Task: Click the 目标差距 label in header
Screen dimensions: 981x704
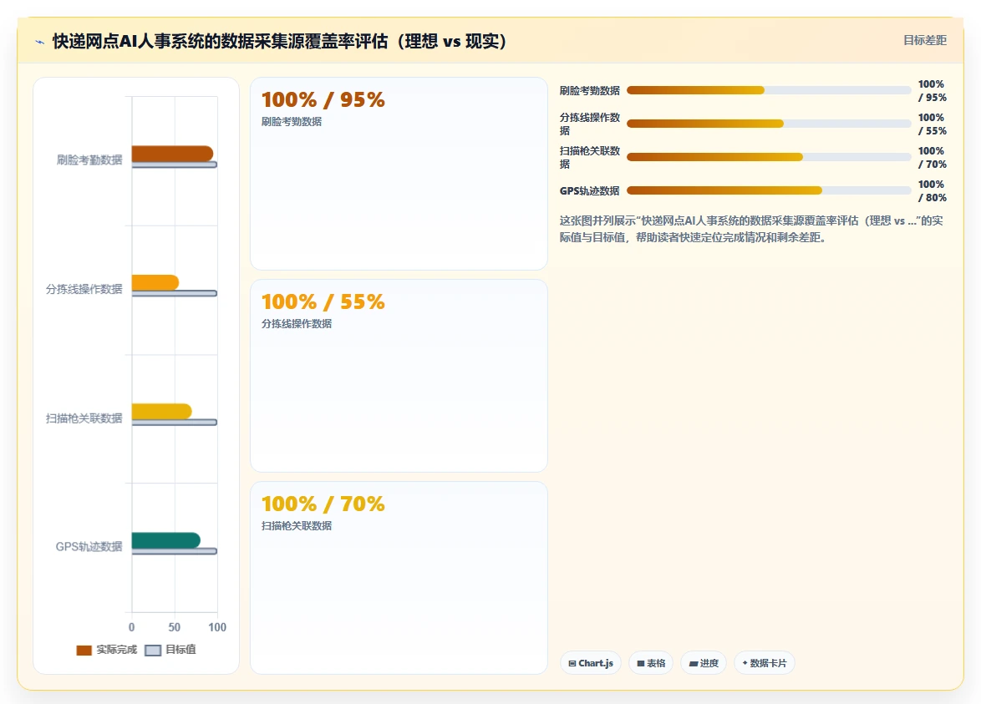Action: (925, 41)
